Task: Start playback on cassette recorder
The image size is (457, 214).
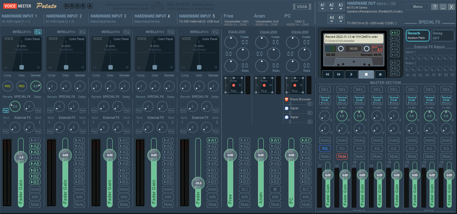Action: [351, 74]
